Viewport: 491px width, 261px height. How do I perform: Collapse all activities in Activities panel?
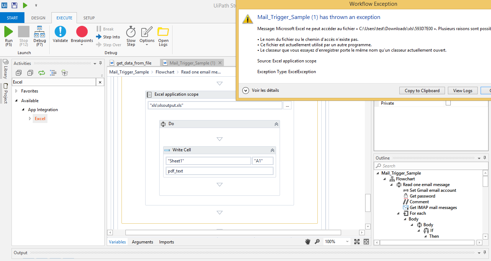(x=30, y=73)
